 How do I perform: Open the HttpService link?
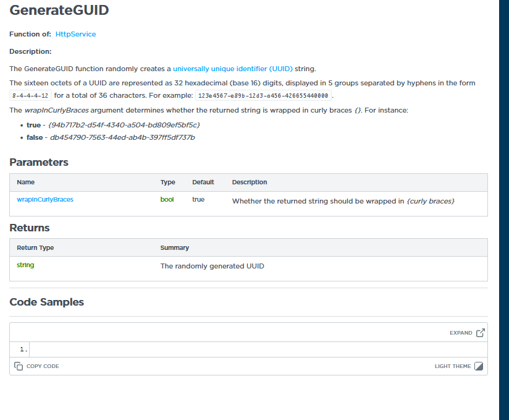click(75, 34)
